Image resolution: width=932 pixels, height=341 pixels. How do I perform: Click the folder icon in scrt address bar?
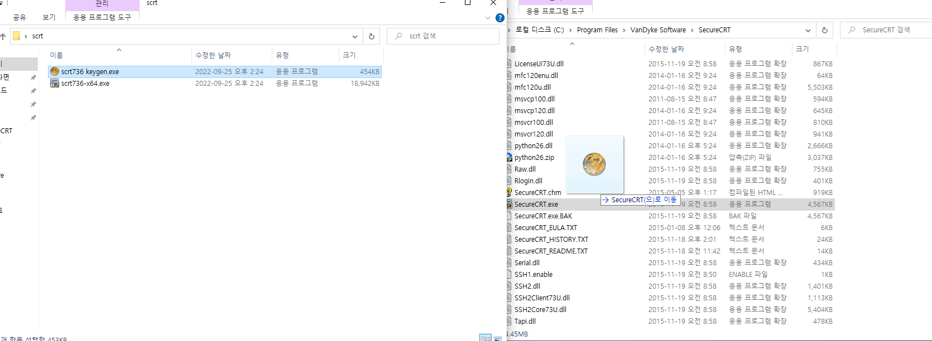[16, 36]
